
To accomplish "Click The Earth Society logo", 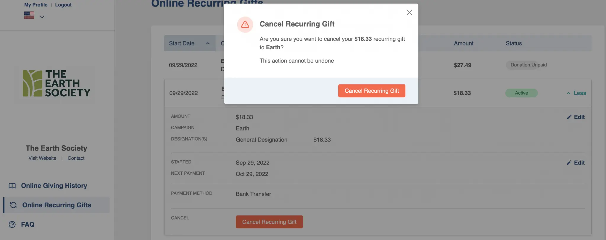I will click(x=56, y=84).
